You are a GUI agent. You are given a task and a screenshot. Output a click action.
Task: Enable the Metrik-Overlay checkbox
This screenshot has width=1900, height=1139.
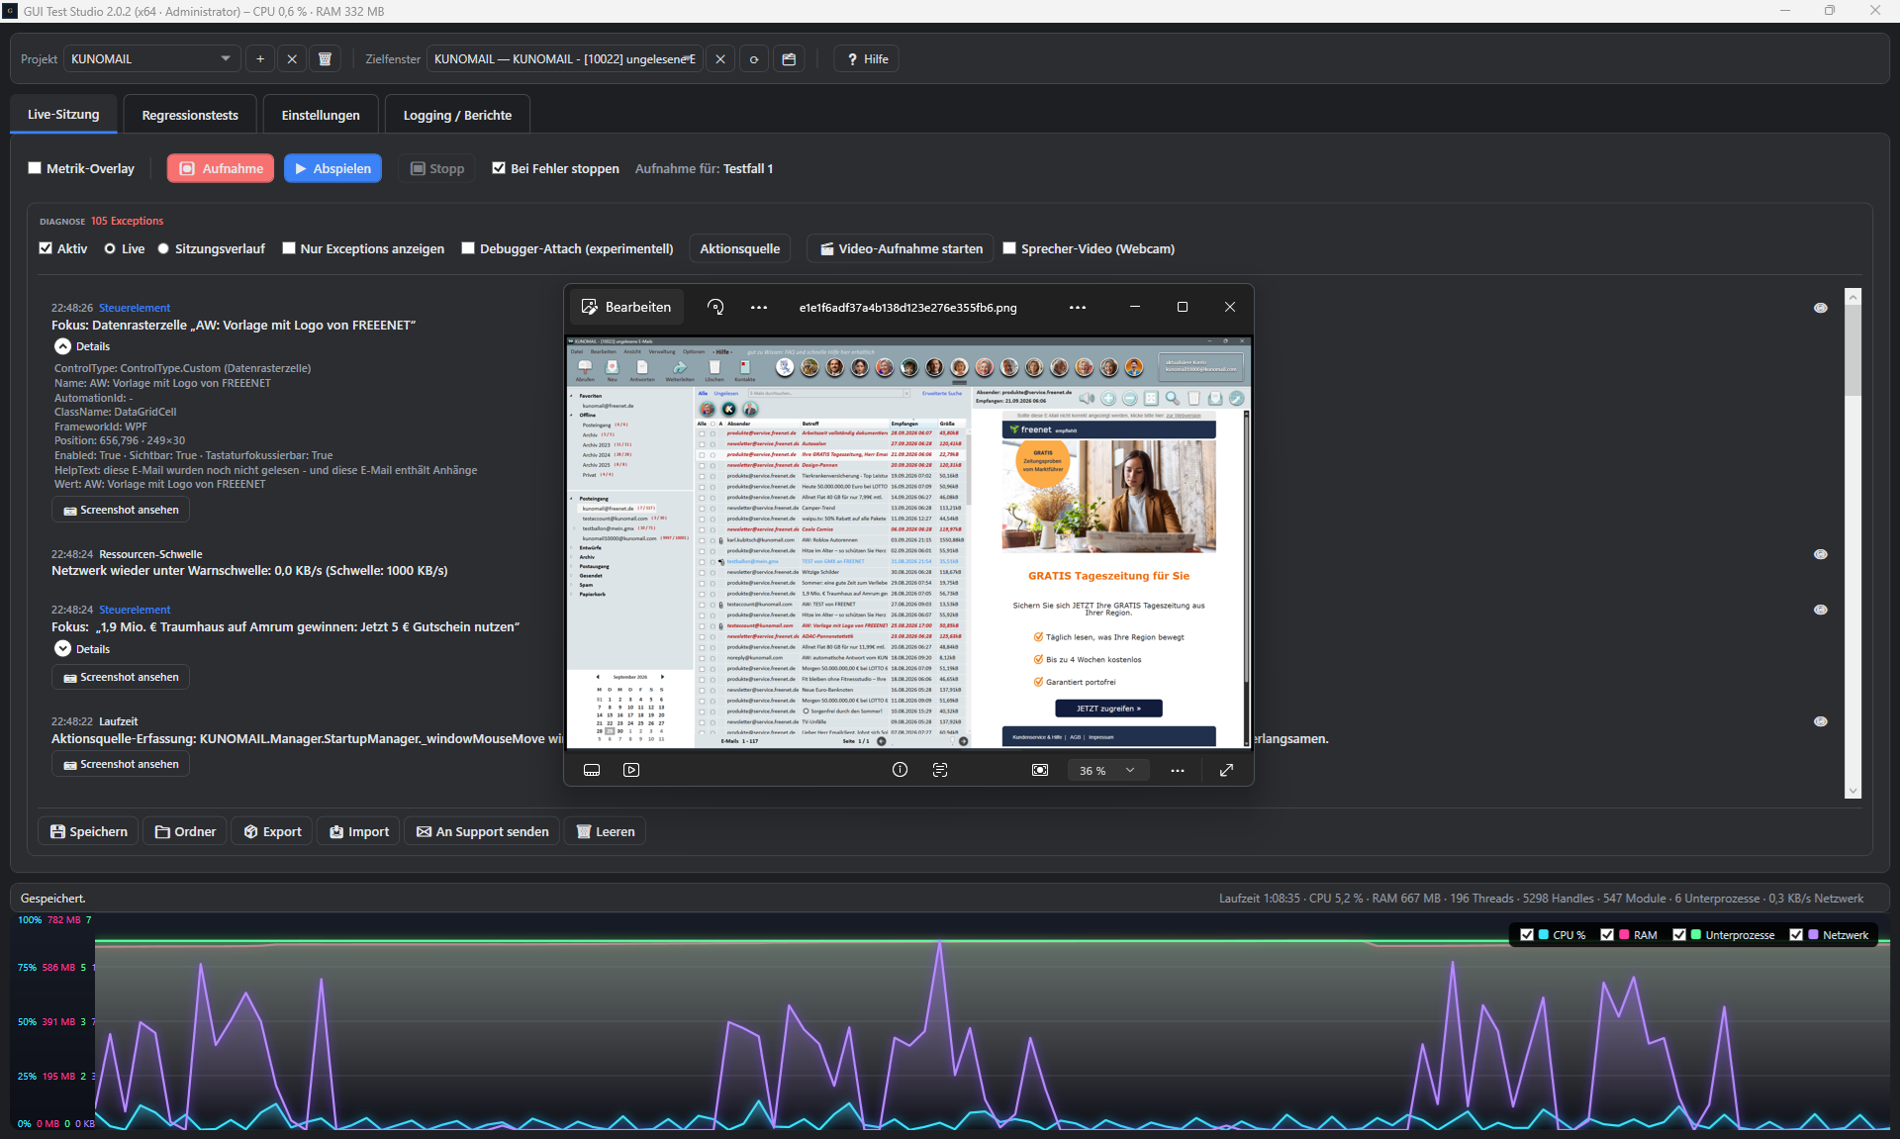(x=35, y=168)
